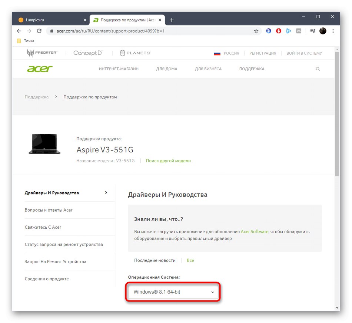Open a new browser tab
The width and height of the screenshot is (352, 323).
pyautogui.click(x=172, y=20)
